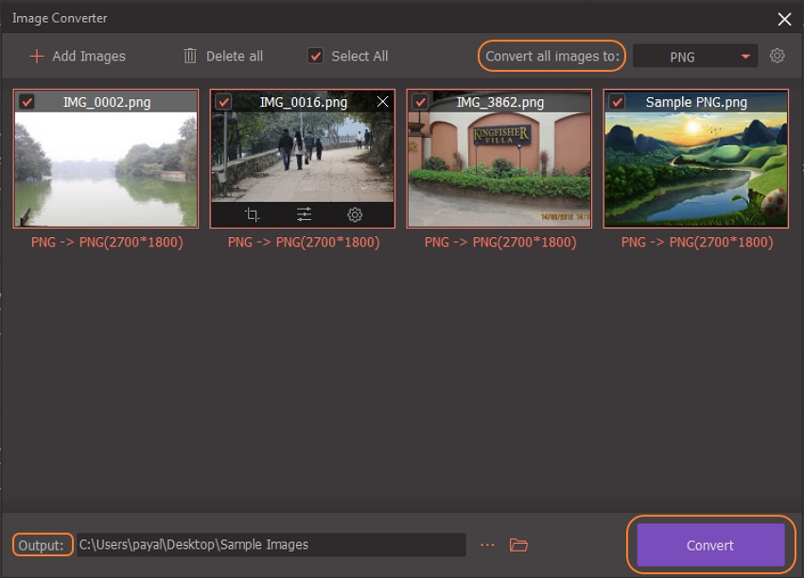
Task: Click the Add Images text label
Action: pyautogui.click(x=89, y=56)
